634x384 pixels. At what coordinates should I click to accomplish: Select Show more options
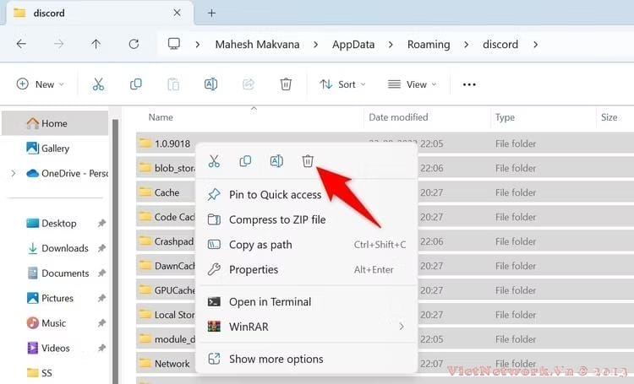(x=275, y=360)
